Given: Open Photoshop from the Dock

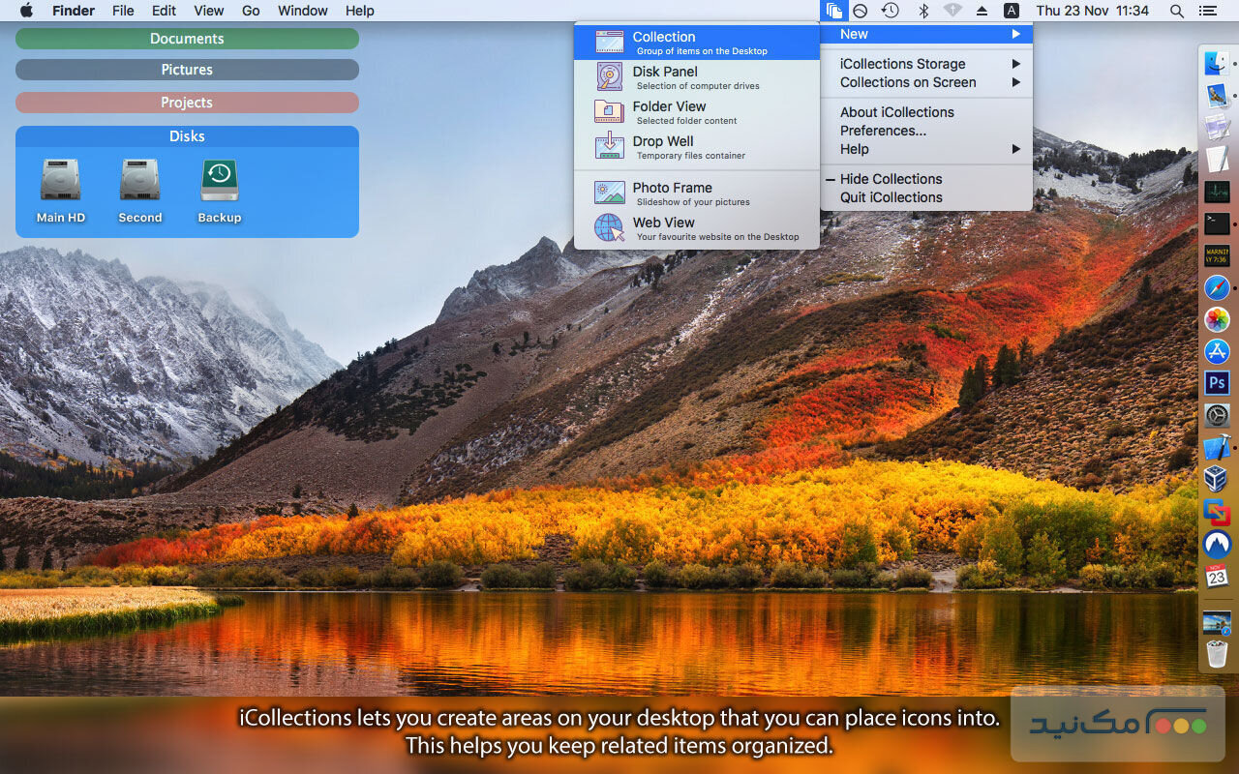Looking at the screenshot, I should point(1217,383).
